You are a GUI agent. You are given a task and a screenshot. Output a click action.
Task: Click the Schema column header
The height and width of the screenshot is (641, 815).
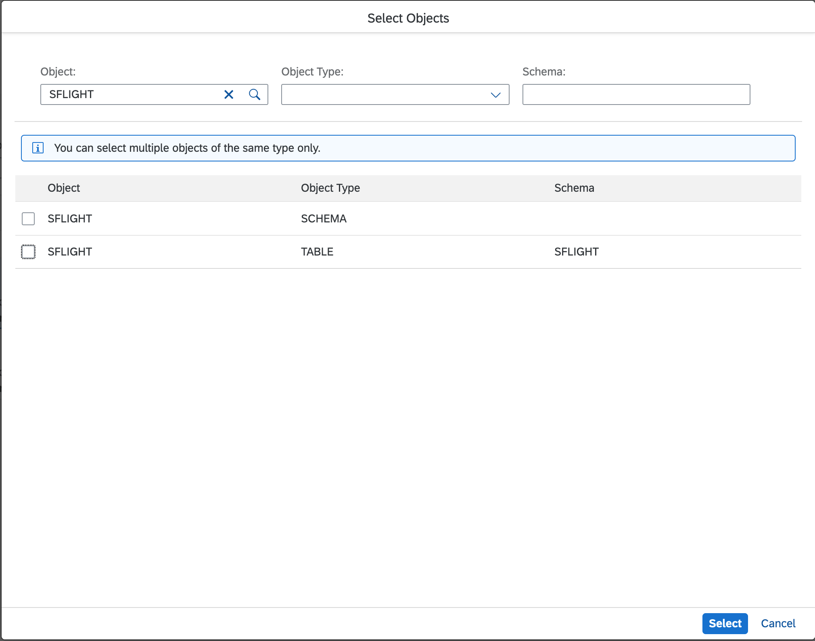(x=574, y=188)
